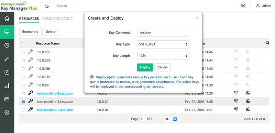Open the gear settings sidebar icon
This screenshot has height=133, width=275.
7,112
